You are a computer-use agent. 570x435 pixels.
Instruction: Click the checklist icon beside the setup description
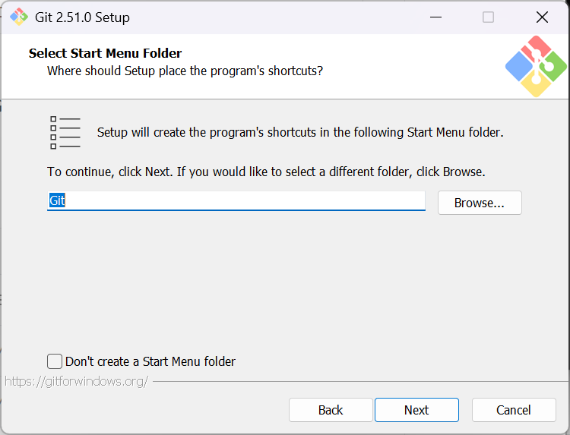(x=65, y=132)
